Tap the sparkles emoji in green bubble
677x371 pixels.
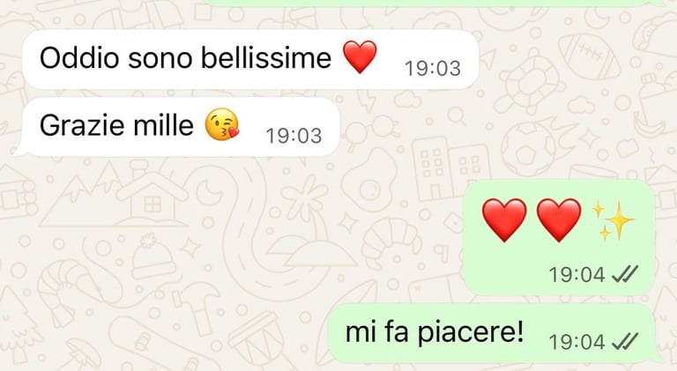click(614, 220)
